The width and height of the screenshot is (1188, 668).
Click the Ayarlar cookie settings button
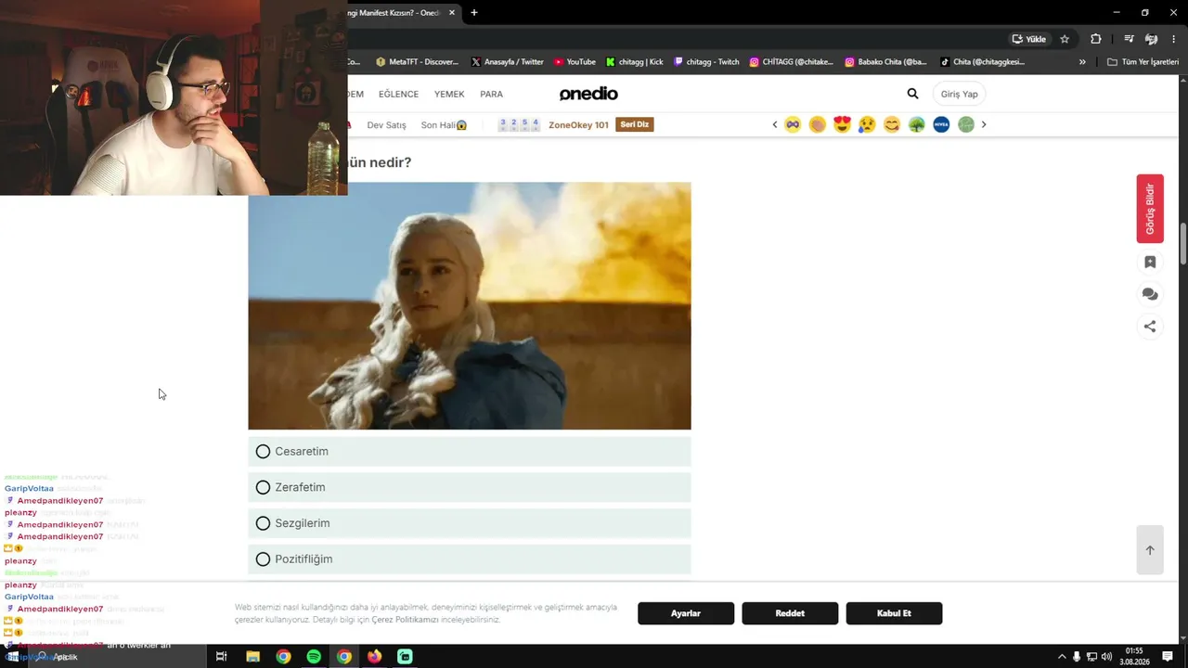pos(686,613)
